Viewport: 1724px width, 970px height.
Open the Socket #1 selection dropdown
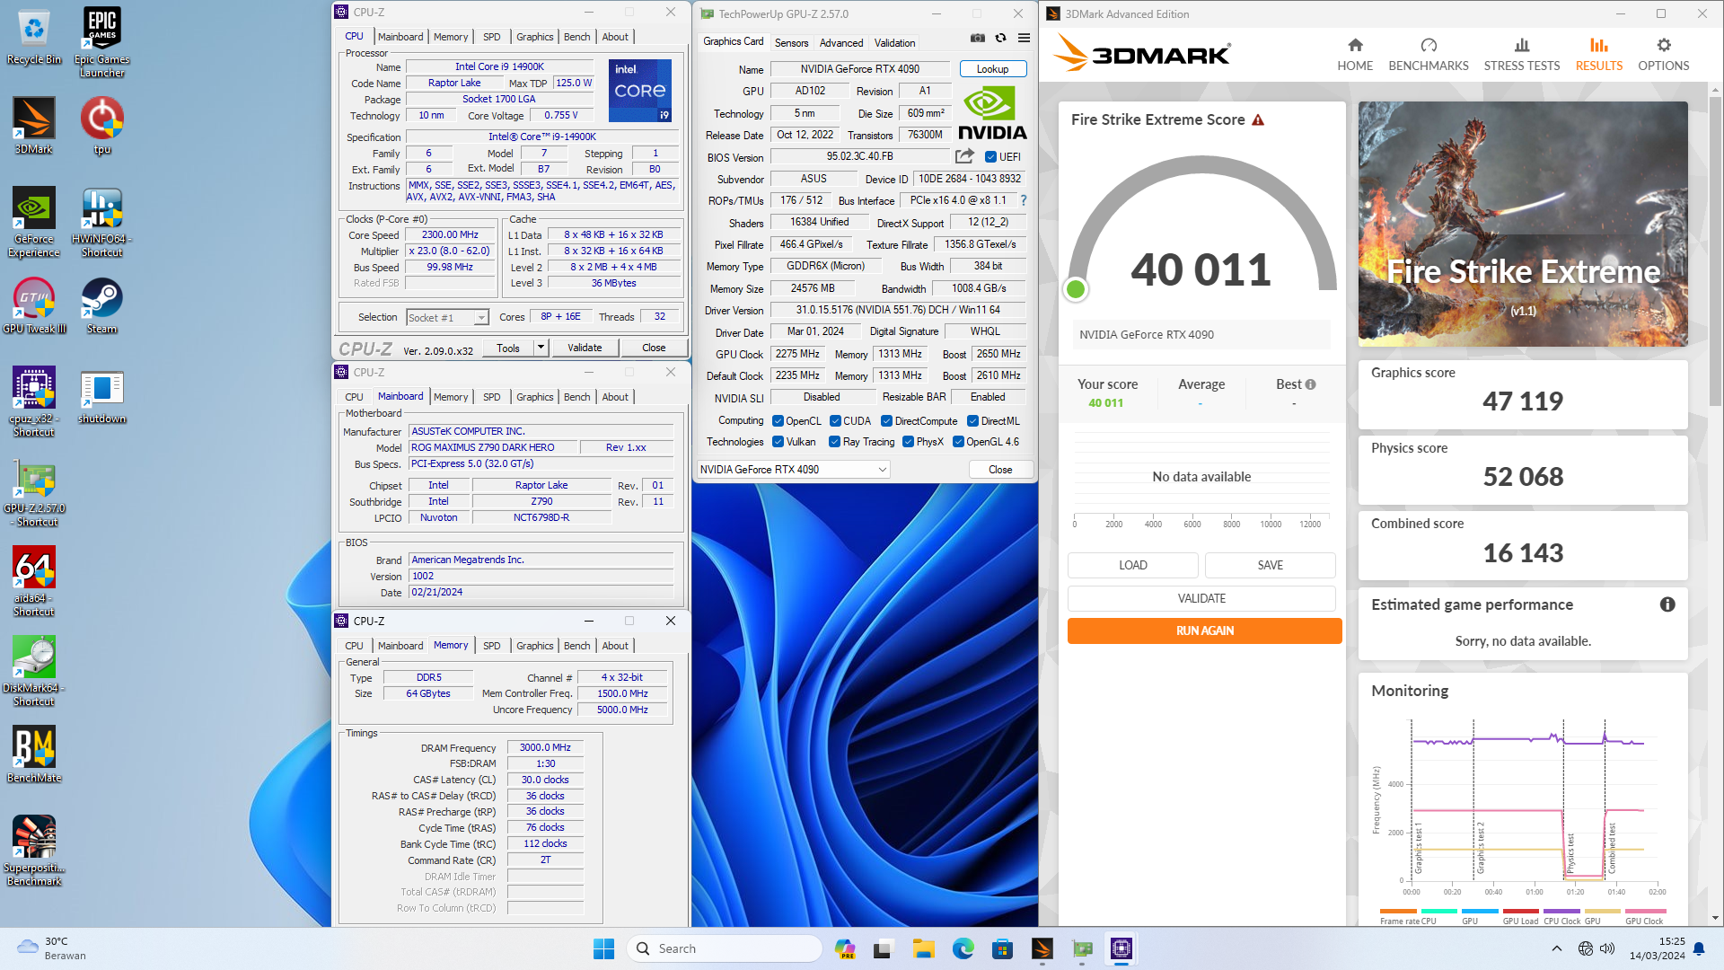[x=447, y=317]
